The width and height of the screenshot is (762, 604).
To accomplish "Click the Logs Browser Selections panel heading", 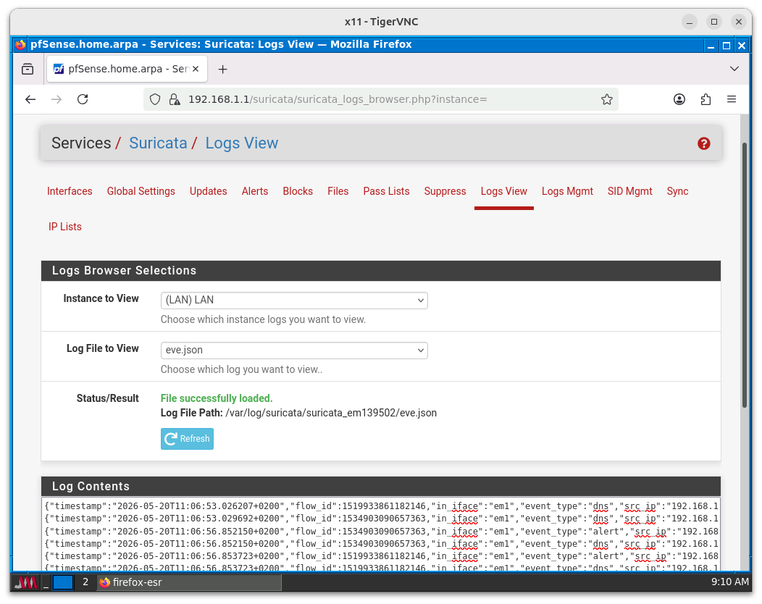I will 380,271.
